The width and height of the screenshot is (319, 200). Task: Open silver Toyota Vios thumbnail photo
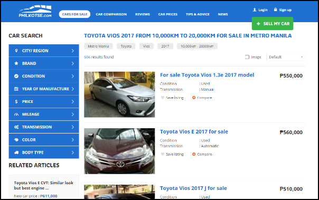click(x=119, y=94)
